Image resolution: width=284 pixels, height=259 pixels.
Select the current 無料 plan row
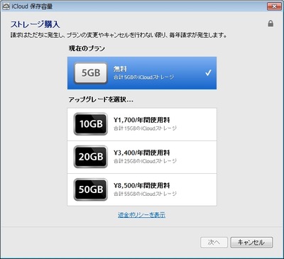(x=142, y=73)
